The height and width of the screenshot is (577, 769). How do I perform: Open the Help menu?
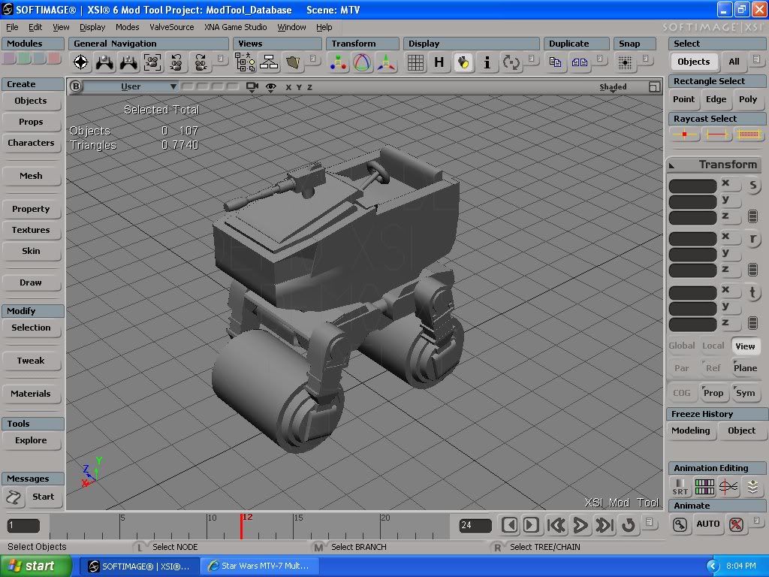324,27
